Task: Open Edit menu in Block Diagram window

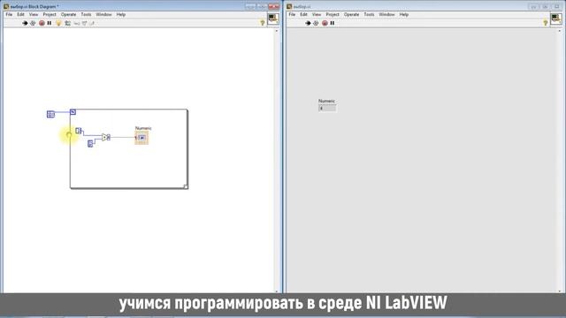Action: [20, 14]
